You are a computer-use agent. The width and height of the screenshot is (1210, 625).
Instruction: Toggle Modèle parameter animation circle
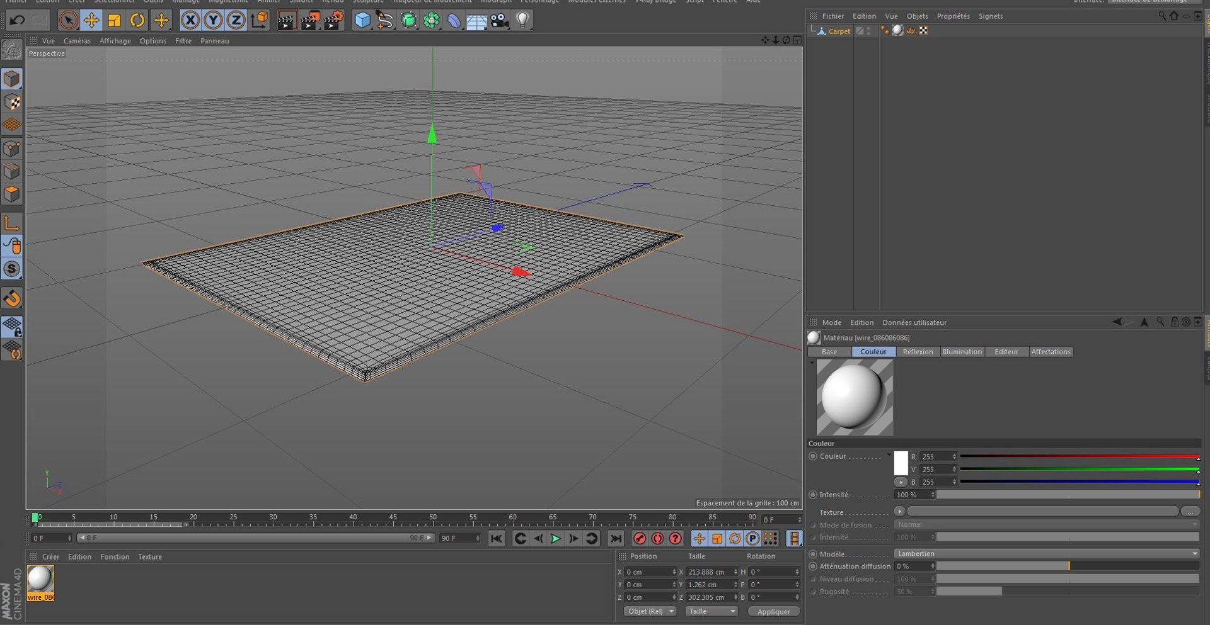coord(813,554)
